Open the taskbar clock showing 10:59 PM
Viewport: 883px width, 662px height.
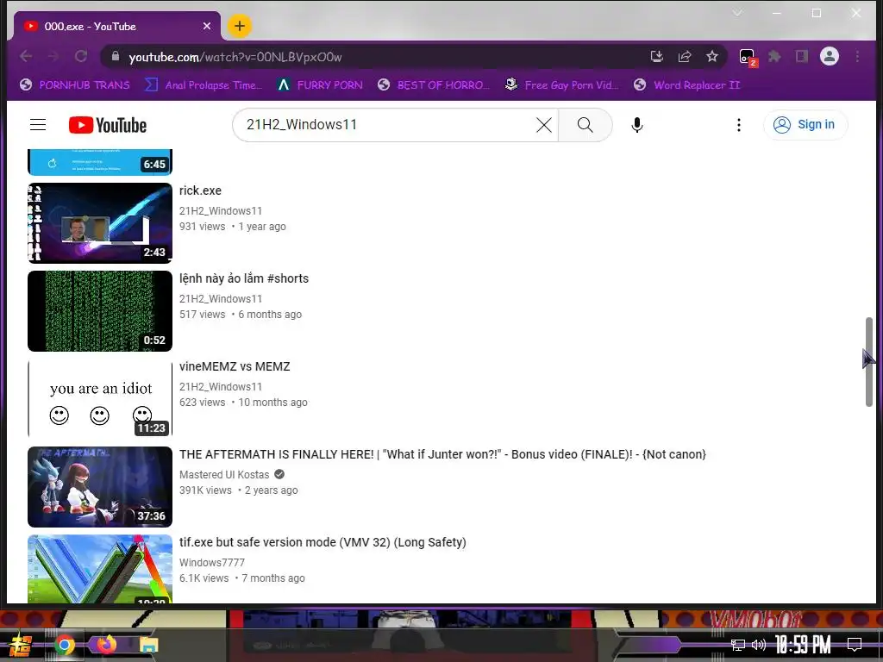[x=803, y=644]
